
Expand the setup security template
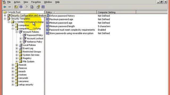click(x=13, y=85)
